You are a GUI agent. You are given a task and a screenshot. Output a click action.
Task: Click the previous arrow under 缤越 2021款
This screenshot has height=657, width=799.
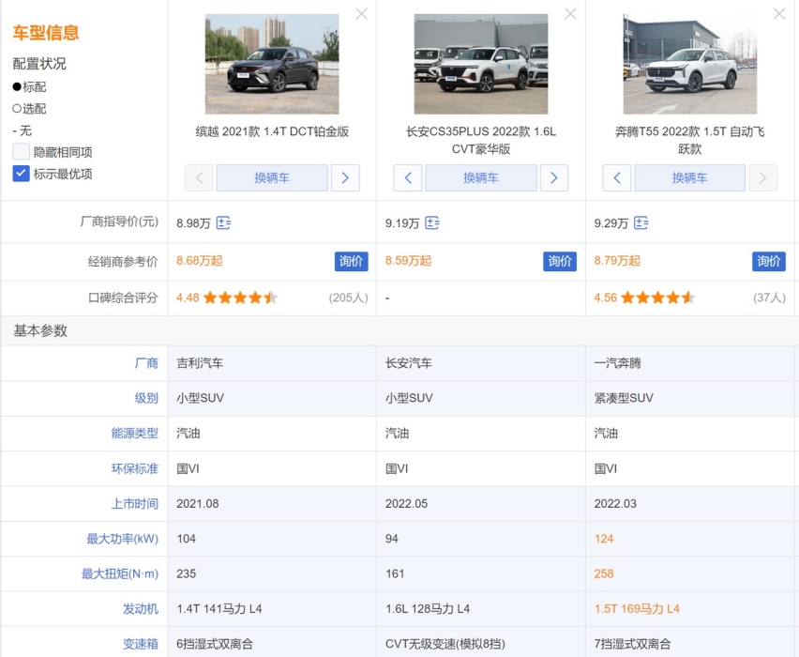click(199, 178)
